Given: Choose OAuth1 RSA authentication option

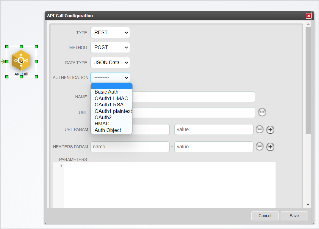Looking at the screenshot, I should (112, 105).
